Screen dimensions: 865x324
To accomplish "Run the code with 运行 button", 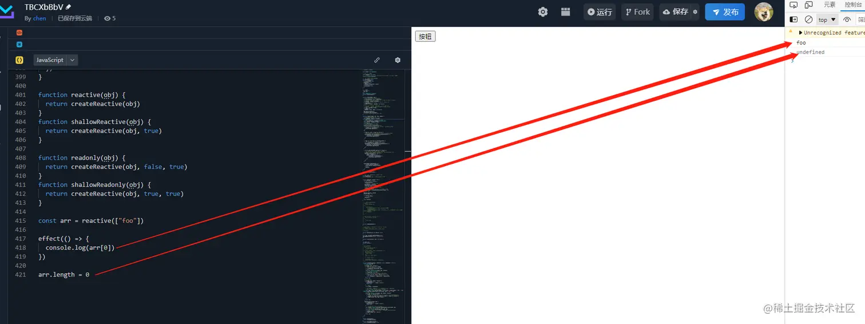I will [x=600, y=12].
